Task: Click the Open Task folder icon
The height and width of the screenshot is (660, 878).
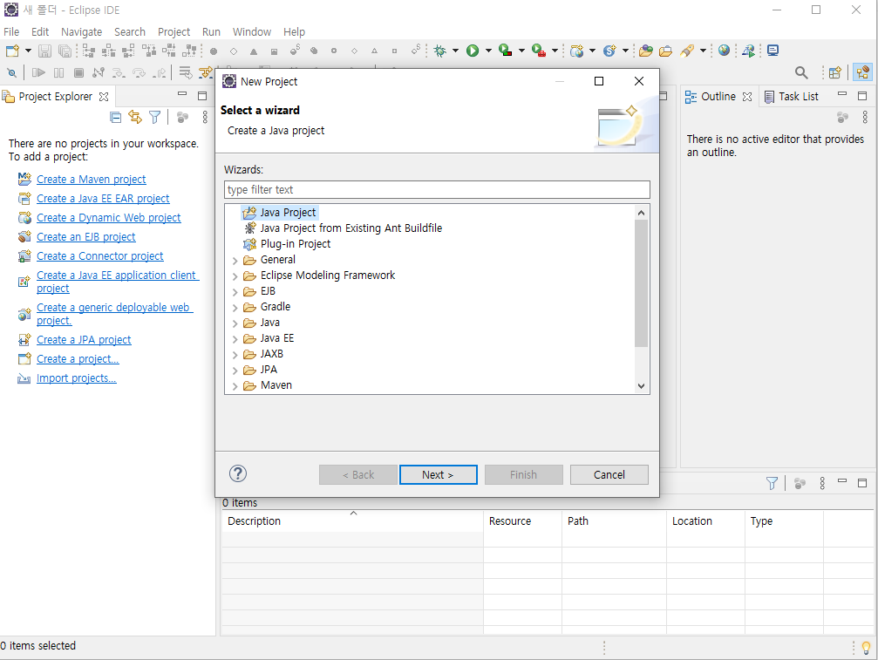Action: [665, 51]
